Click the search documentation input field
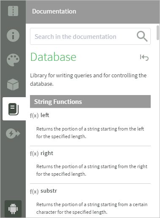Viewport: 160px width, 218px height. (x=90, y=36)
